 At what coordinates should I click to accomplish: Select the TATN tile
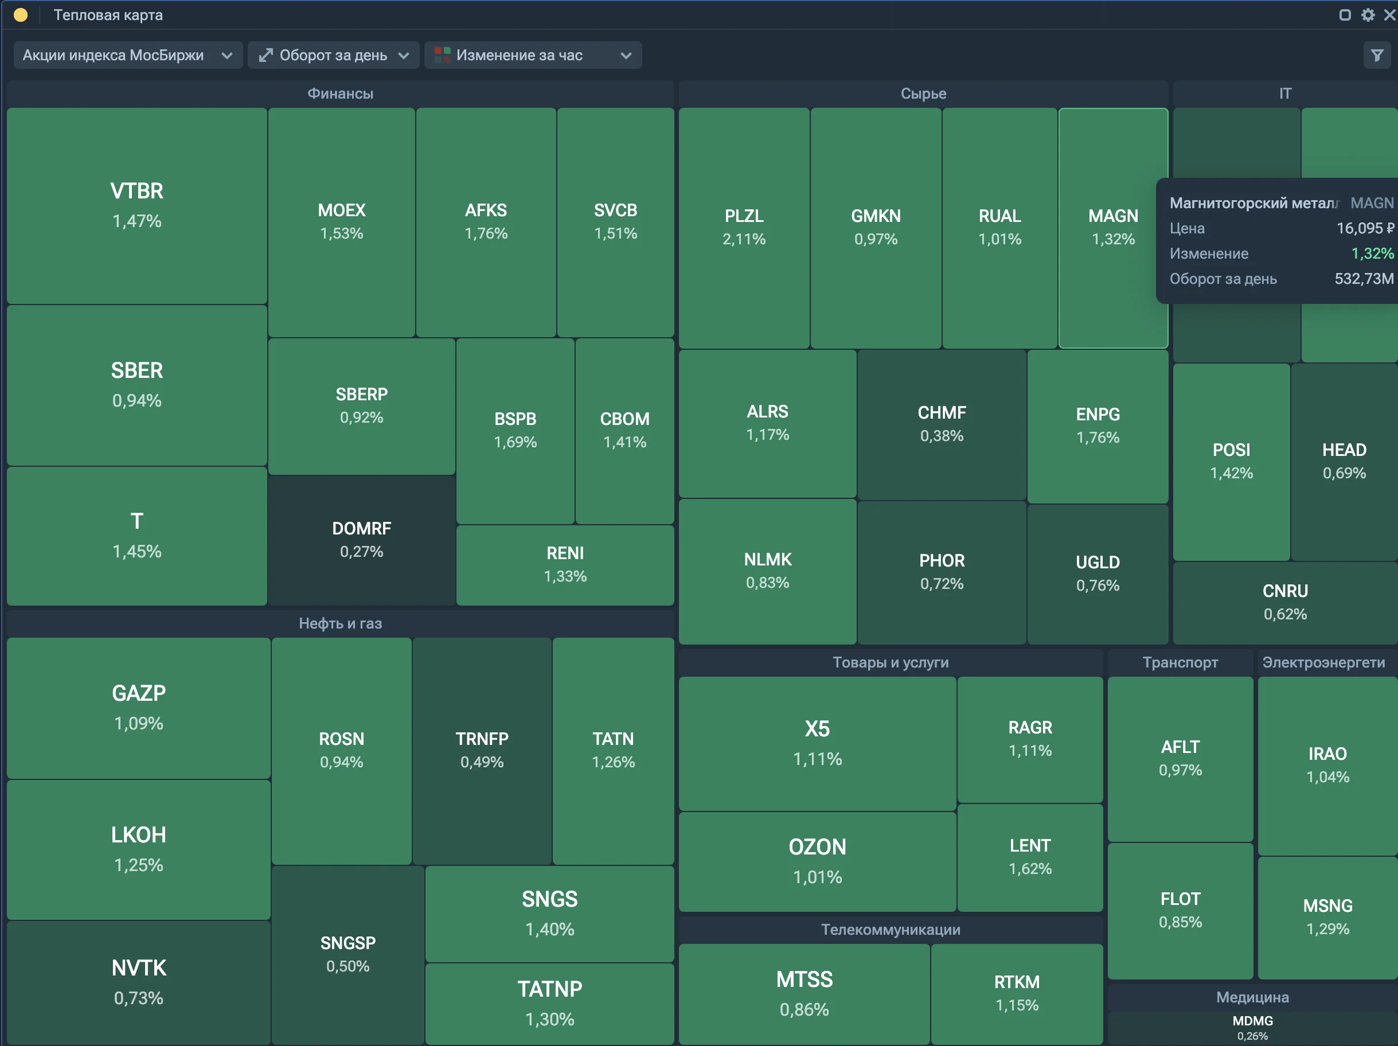[x=613, y=751]
